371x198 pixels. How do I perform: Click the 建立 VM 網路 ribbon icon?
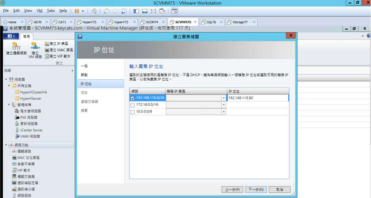tap(35, 49)
